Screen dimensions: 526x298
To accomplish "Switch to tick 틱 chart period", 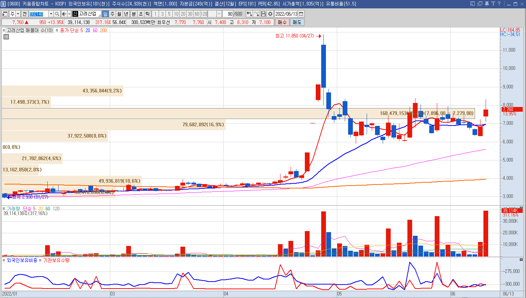I will click(x=147, y=14).
